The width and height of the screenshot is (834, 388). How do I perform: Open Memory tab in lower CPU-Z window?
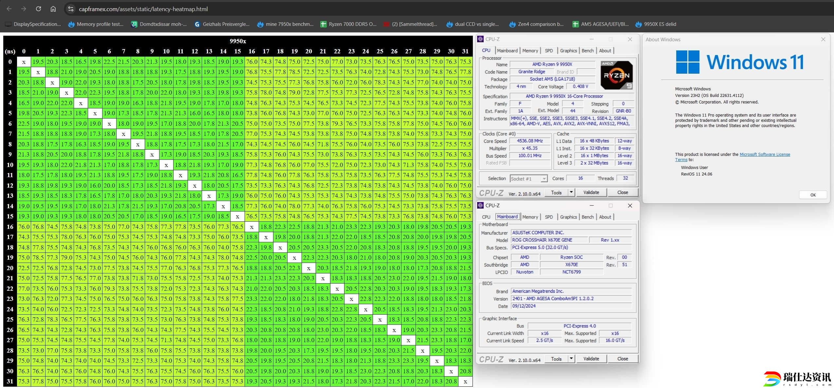(x=530, y=217)
